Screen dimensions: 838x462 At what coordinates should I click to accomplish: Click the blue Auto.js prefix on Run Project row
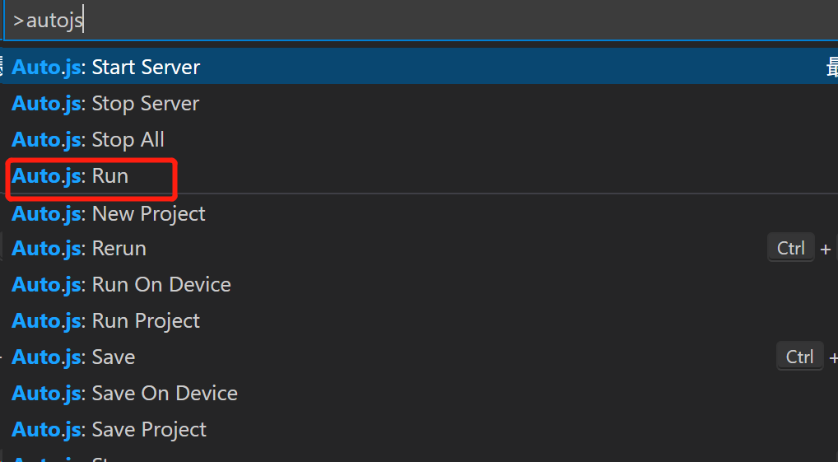pos(46,321)
